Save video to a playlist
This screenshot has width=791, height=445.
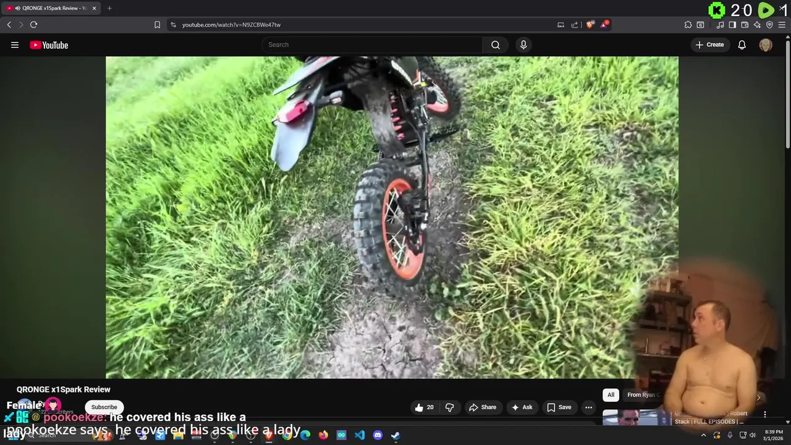(559, 407)
